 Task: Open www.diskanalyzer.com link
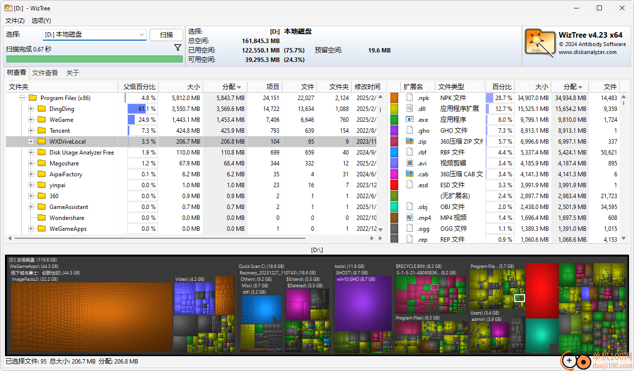(587, 52)
